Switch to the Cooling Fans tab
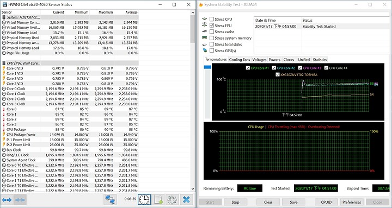The width and height of the screenshot is (392, 208). point(239,60)
